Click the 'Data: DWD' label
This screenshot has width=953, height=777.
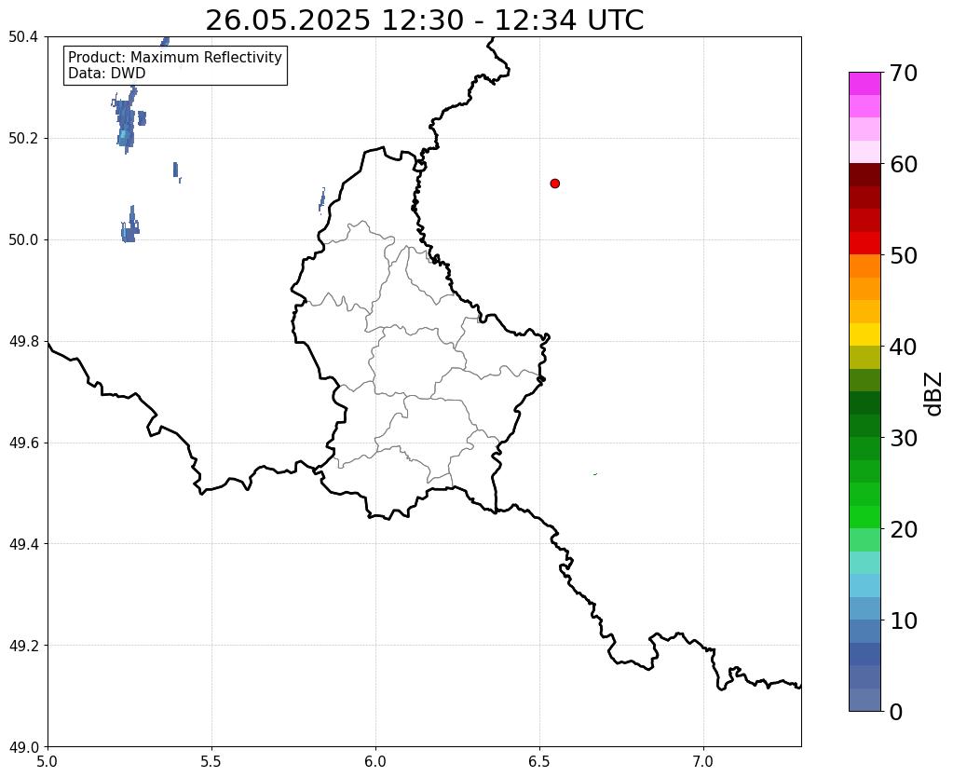[107, 74]
